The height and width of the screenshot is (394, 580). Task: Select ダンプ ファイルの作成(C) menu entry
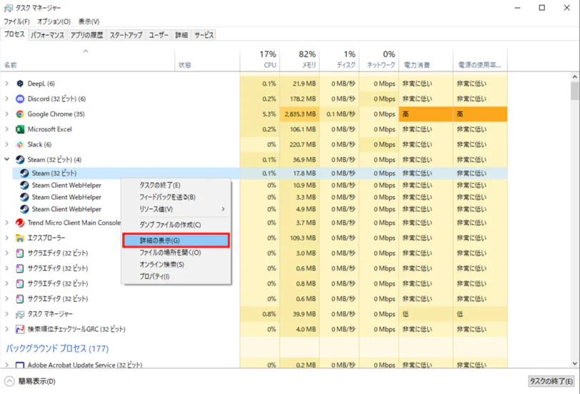pos(176,225)
